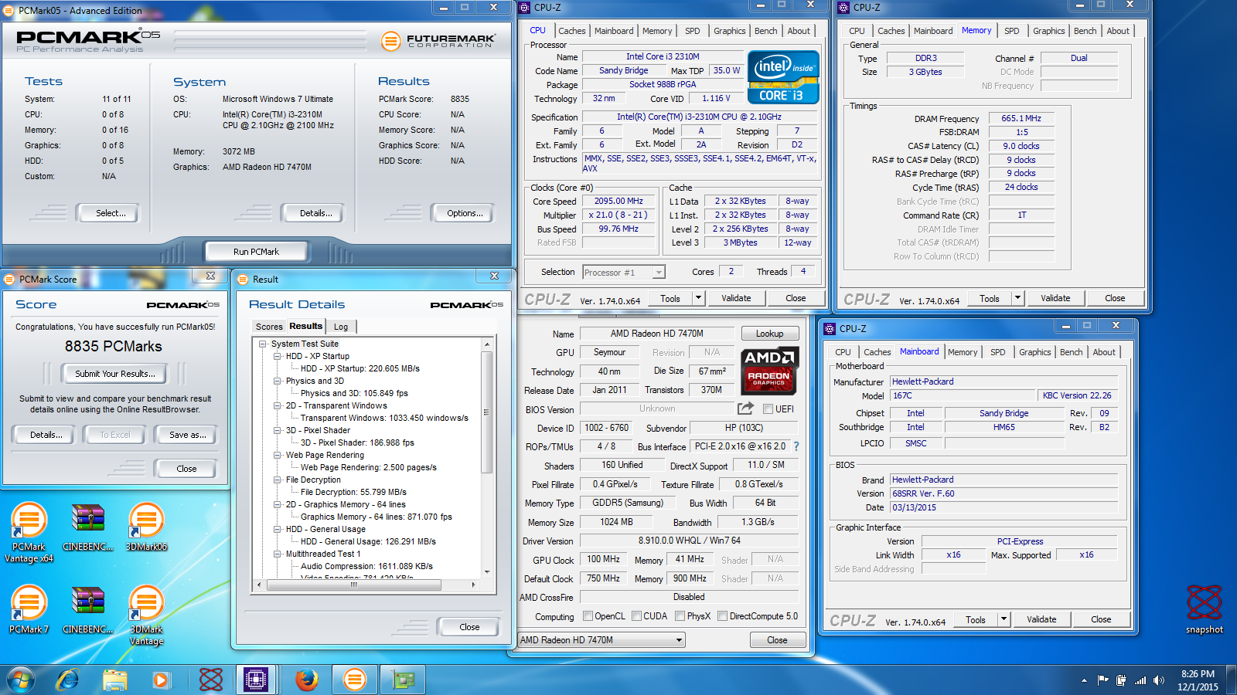This screenshot has width=1237, height=695.
Task: Open Graphics tab in Mainboard CPU-Z window
Action: pos(1034,352)
